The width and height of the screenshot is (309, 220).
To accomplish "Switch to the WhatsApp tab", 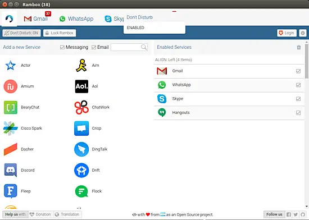I will click(x=76, y=19).
